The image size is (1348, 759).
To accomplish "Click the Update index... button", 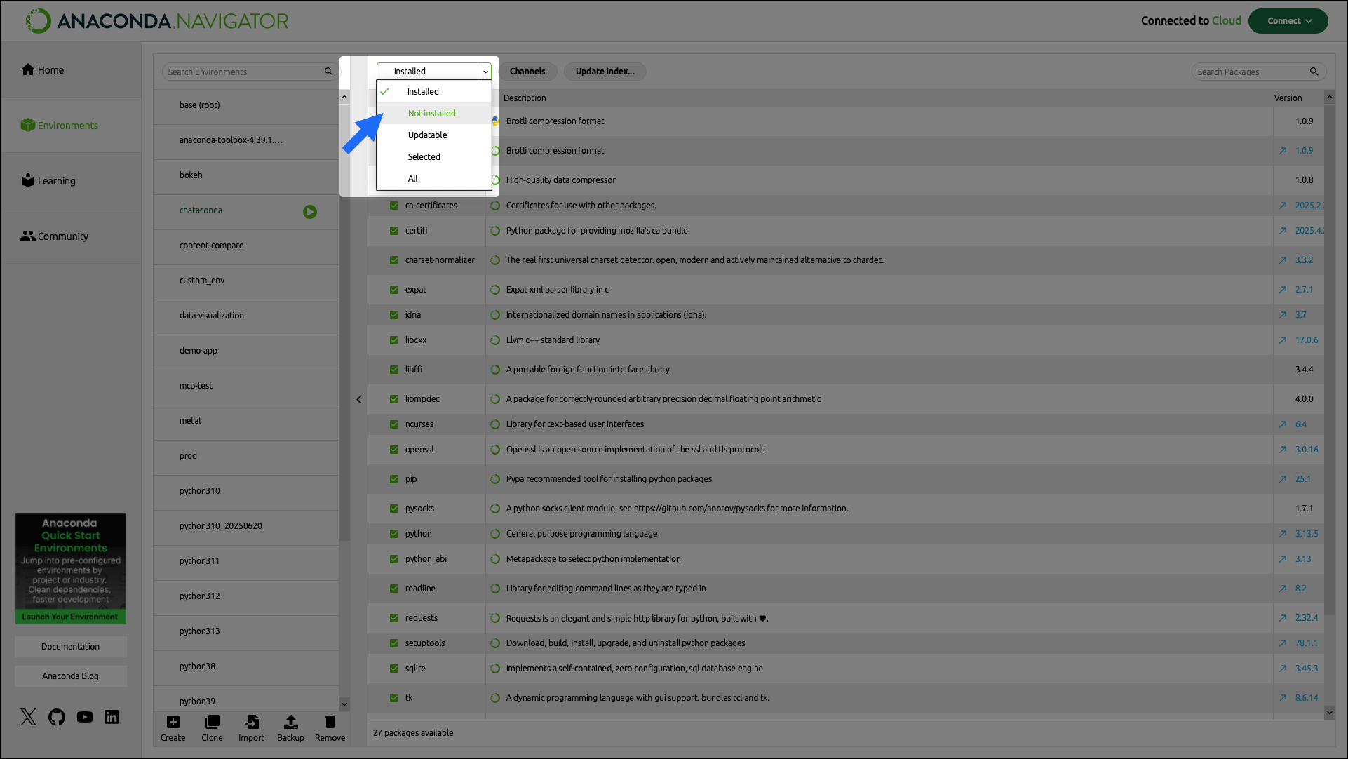I will 605,71.
